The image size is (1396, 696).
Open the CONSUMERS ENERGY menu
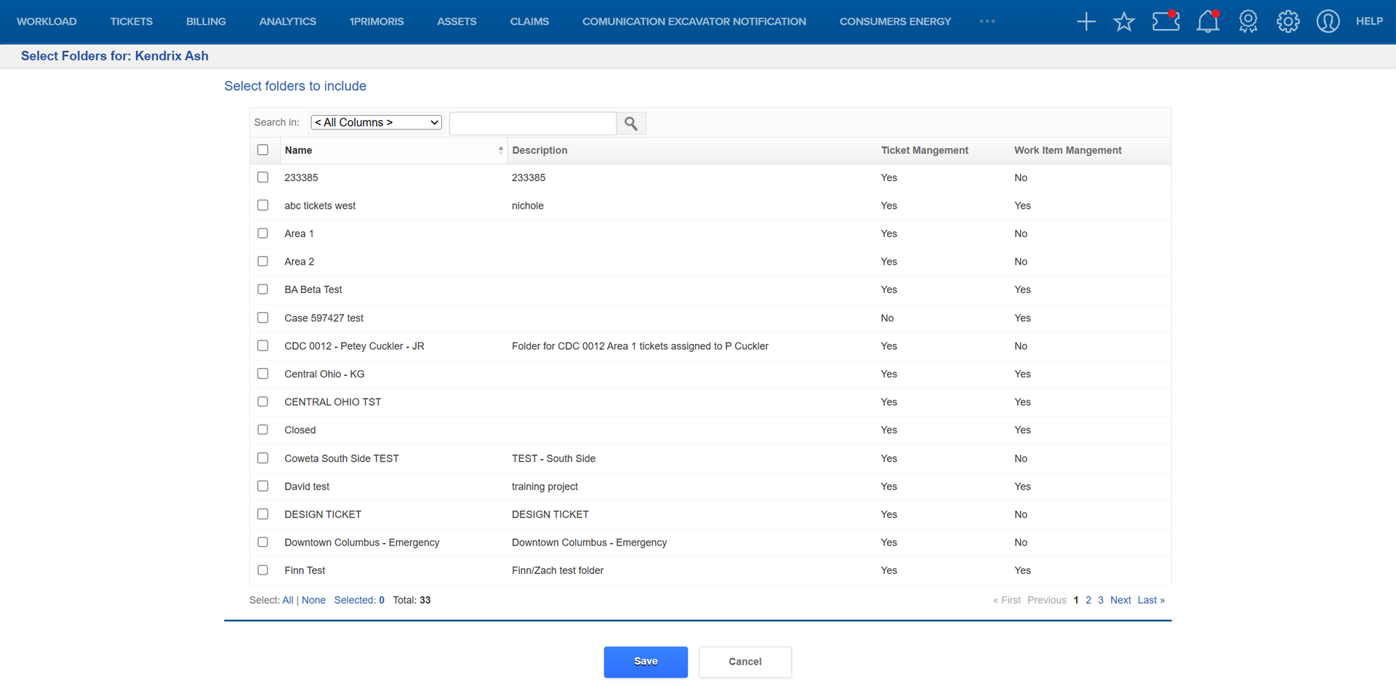point(895,22)
